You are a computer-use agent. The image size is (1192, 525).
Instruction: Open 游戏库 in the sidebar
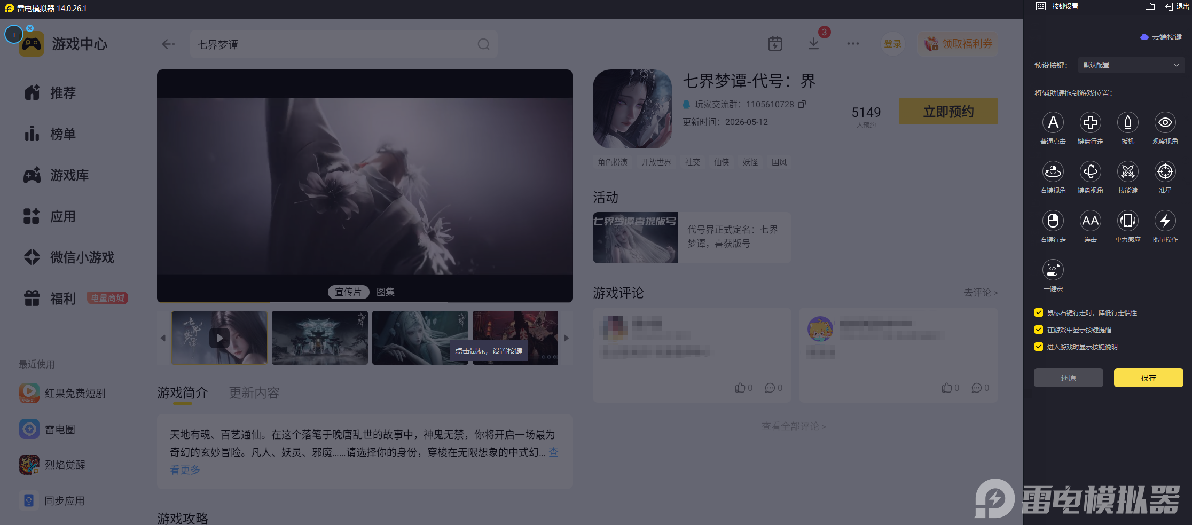point(56,175)
